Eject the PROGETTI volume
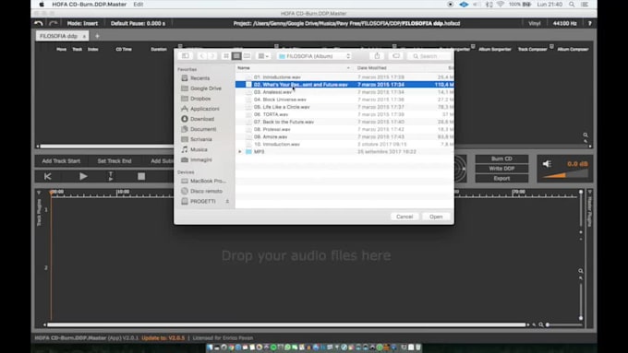Image resolution: width=628 pixels, height=353 pixels. click(227, 201)
